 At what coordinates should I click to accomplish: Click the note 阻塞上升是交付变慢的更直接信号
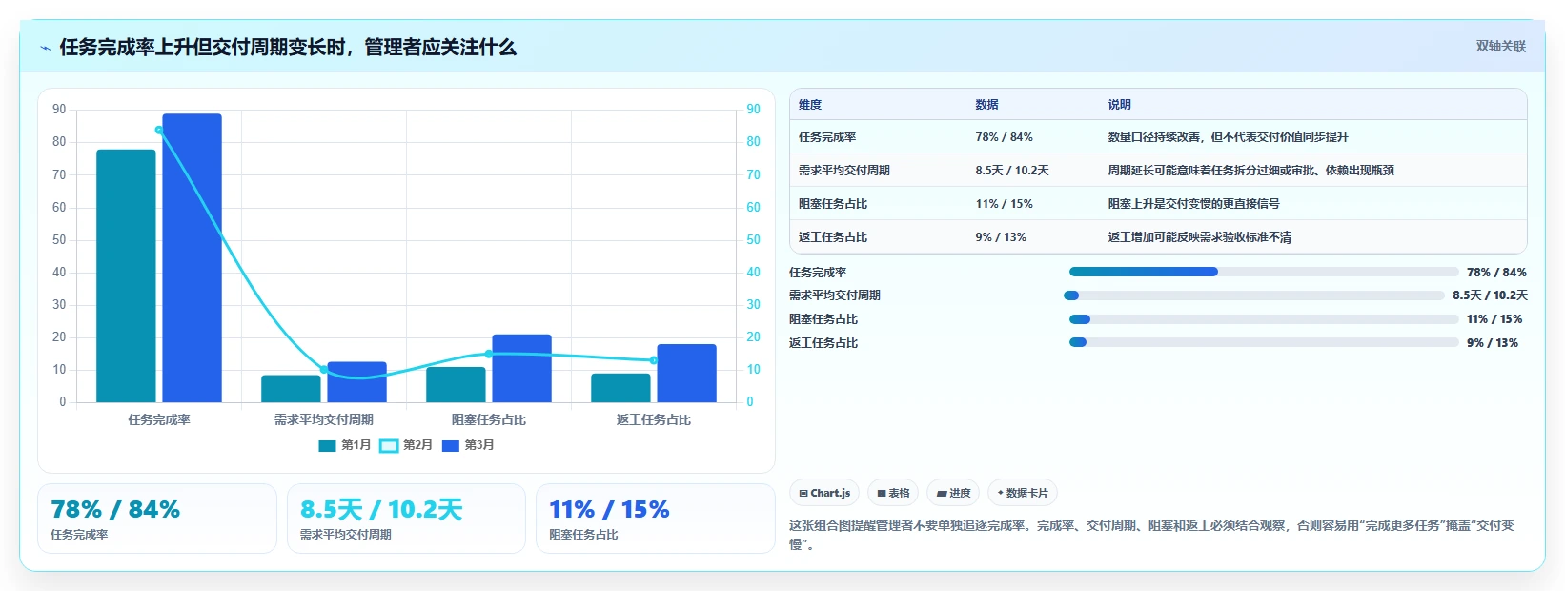point(1193,204)
